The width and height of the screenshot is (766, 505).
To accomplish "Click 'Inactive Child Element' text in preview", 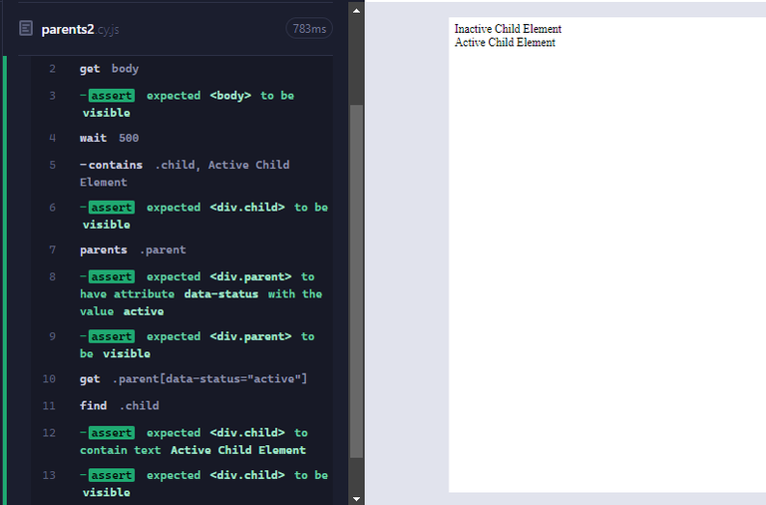I will tap(508, 29).
